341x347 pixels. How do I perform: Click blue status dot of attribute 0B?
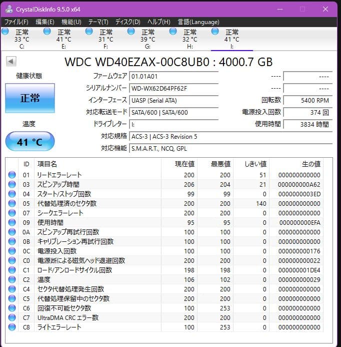(x=12, y=241)
